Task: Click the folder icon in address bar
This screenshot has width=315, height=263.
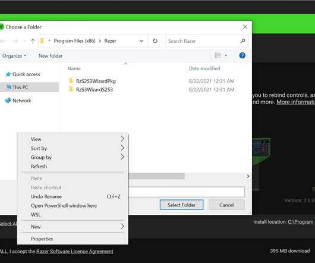Action: click(42, 41)
